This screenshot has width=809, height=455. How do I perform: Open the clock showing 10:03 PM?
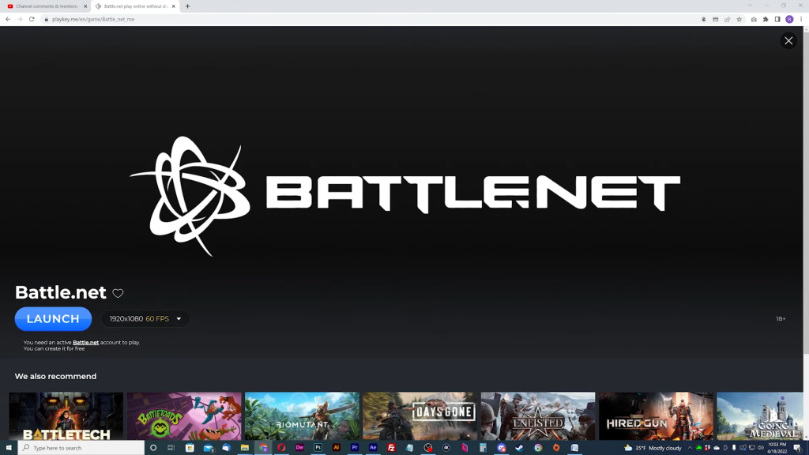777,448
